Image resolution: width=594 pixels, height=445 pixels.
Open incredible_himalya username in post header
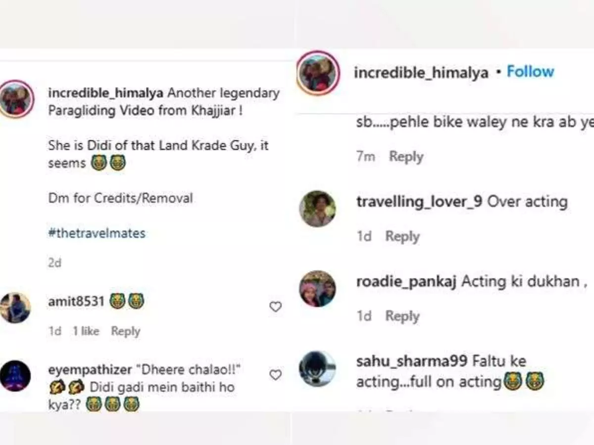point(421,73)
